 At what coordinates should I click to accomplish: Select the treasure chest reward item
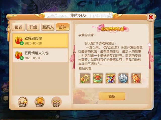(x=110, y=78)
